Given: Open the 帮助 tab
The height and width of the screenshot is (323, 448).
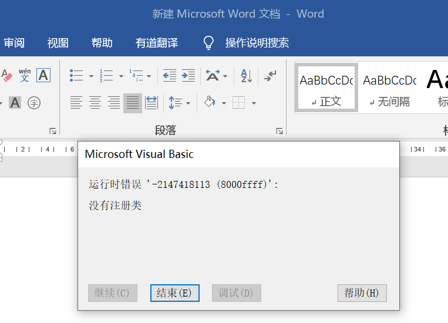Looking at the screenshot, I should [x=102, y=43].
